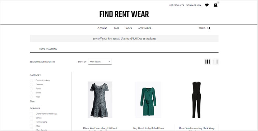Check the Esfera designer box
The width and height of the screenshot is (258, 131).
[31, 118]
